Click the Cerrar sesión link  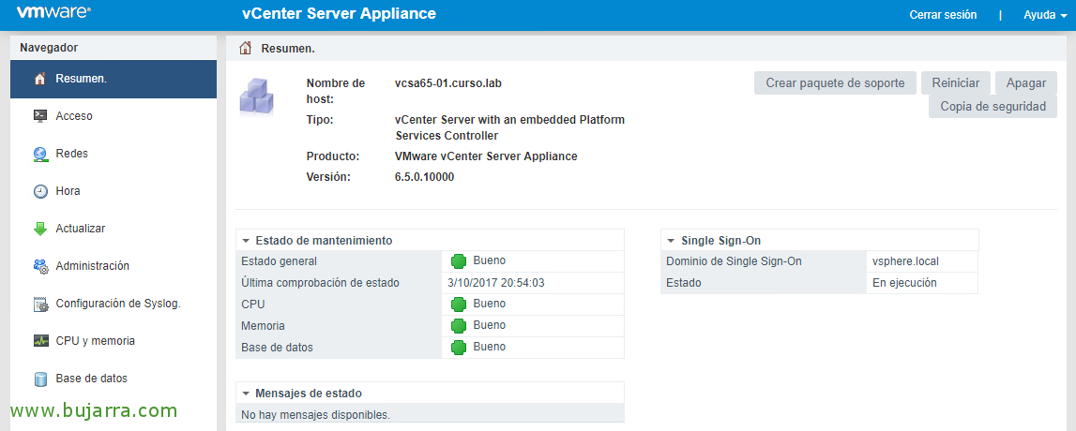(x=943, y=15)
